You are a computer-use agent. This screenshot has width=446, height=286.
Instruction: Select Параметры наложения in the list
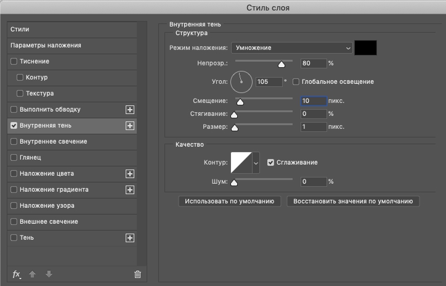click(72, 46)
